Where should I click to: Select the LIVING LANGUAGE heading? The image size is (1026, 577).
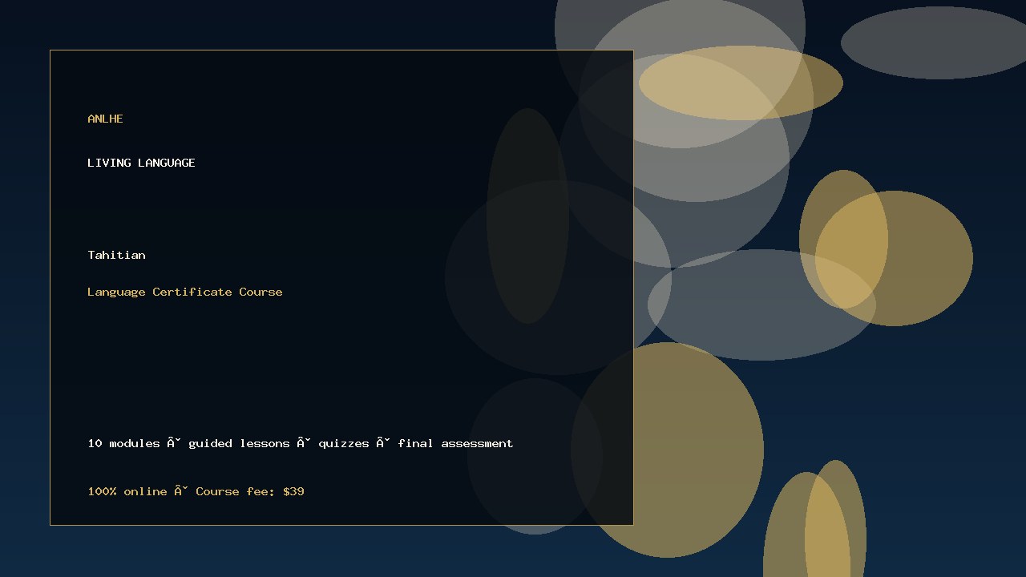point(141,163)
